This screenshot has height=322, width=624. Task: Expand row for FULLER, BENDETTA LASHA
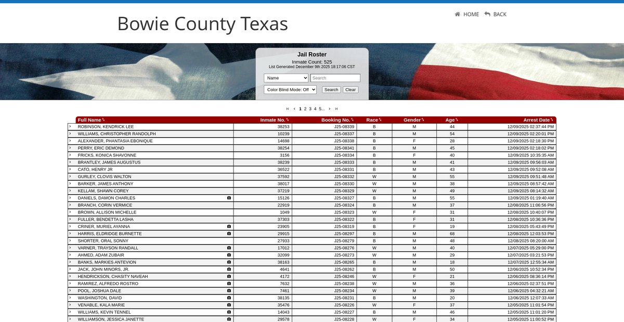pos(70,220)
